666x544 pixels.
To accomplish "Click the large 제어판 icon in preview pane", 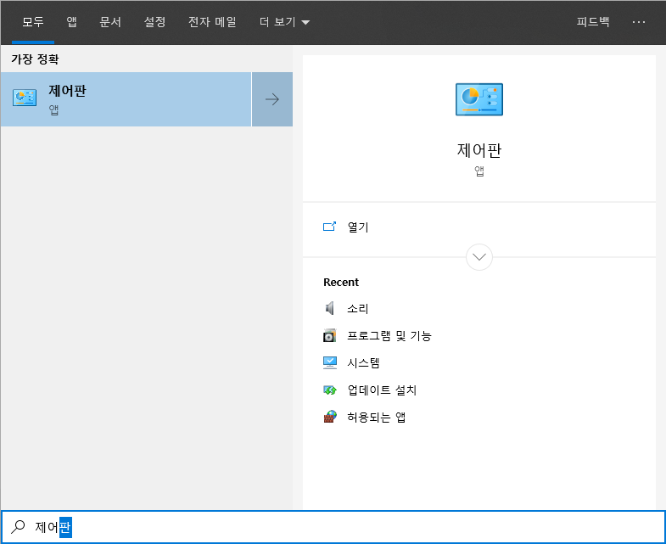I will pos(479,99).
